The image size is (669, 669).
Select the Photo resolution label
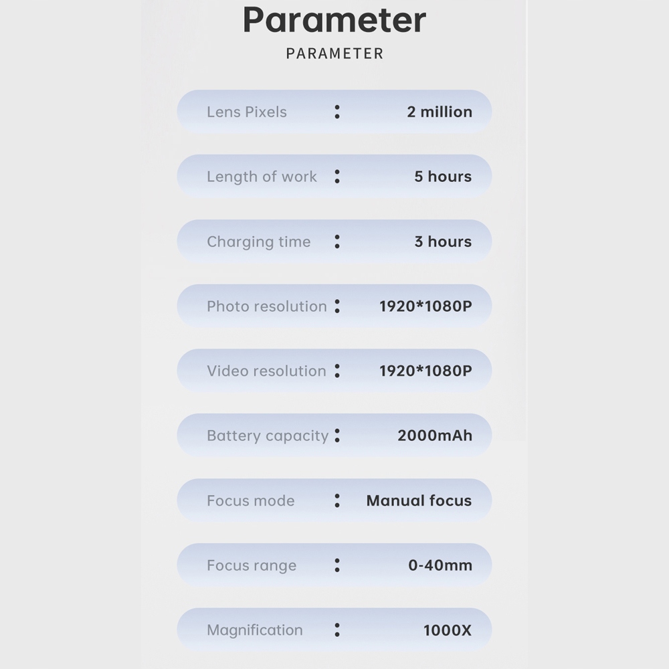tap(266, 306)
